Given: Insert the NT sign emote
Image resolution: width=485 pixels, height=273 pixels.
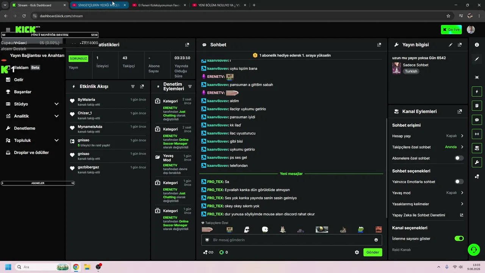Looking at the screenshot, I should (x=229, y=229).
